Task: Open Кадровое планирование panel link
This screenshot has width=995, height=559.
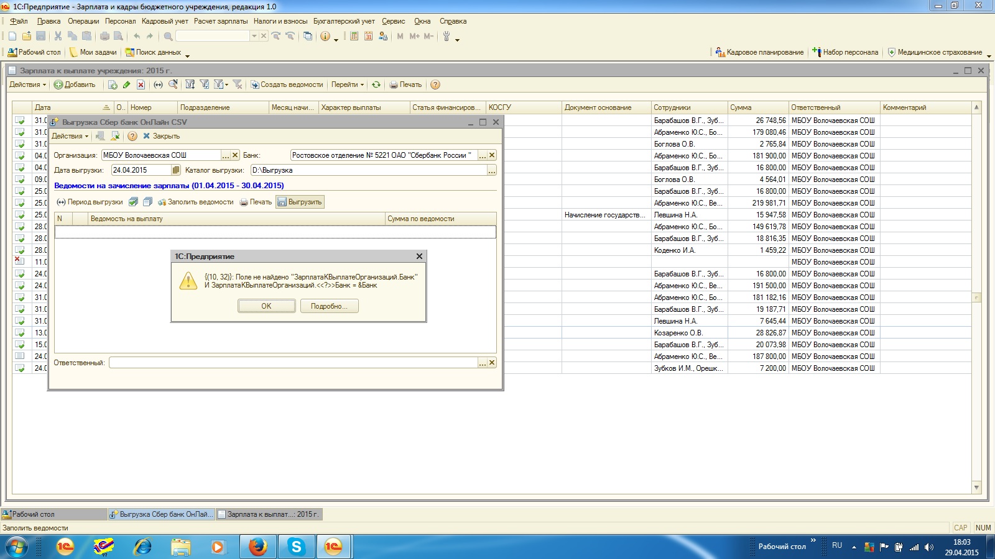Action: [x=759, y=52]
